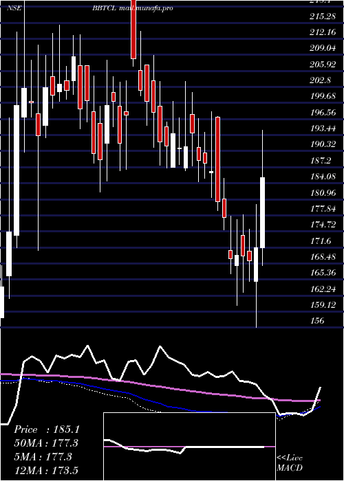The height and width of the screenshot is (481, 344).
Task: Click the 205.92 price axis label
Action: click(x=323, y=65)
